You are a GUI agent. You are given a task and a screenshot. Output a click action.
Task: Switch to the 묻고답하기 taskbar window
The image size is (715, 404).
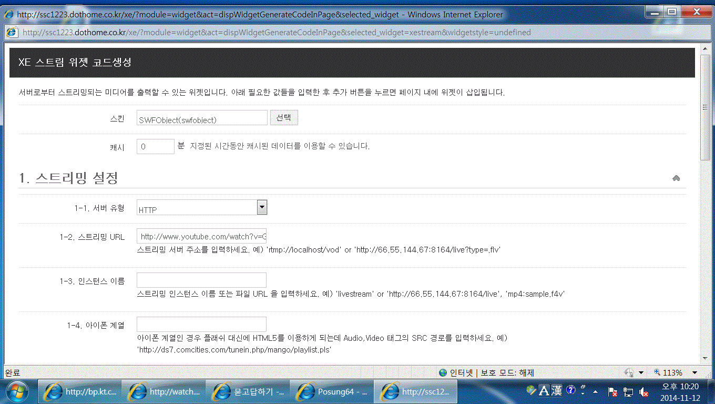[247, 391]
